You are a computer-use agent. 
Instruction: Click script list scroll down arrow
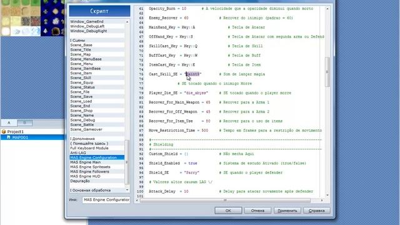click(x=127, y=190)
